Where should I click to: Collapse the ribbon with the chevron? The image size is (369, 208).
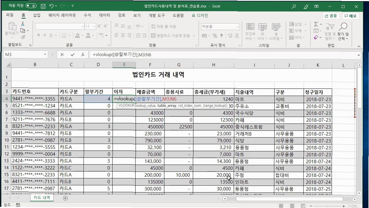[359, 46]
